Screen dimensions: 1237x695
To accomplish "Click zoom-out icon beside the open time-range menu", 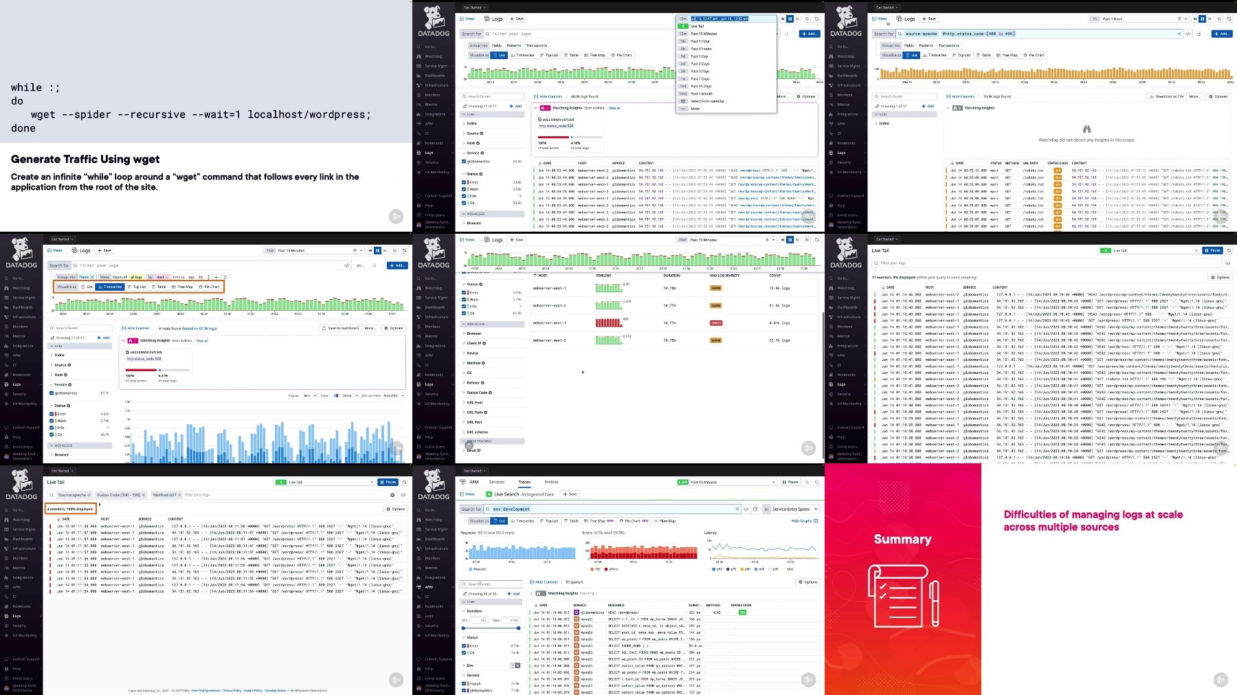I will coord(807,19).
